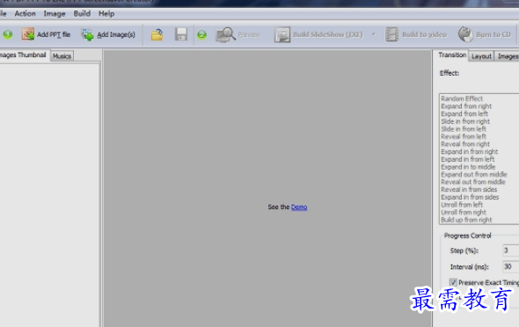Switch to the Musics tab
This screenshot has height=327, width=519.
coord(62,56)
